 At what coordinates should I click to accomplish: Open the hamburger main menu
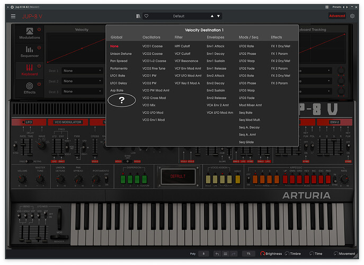[x=13, y=16]
